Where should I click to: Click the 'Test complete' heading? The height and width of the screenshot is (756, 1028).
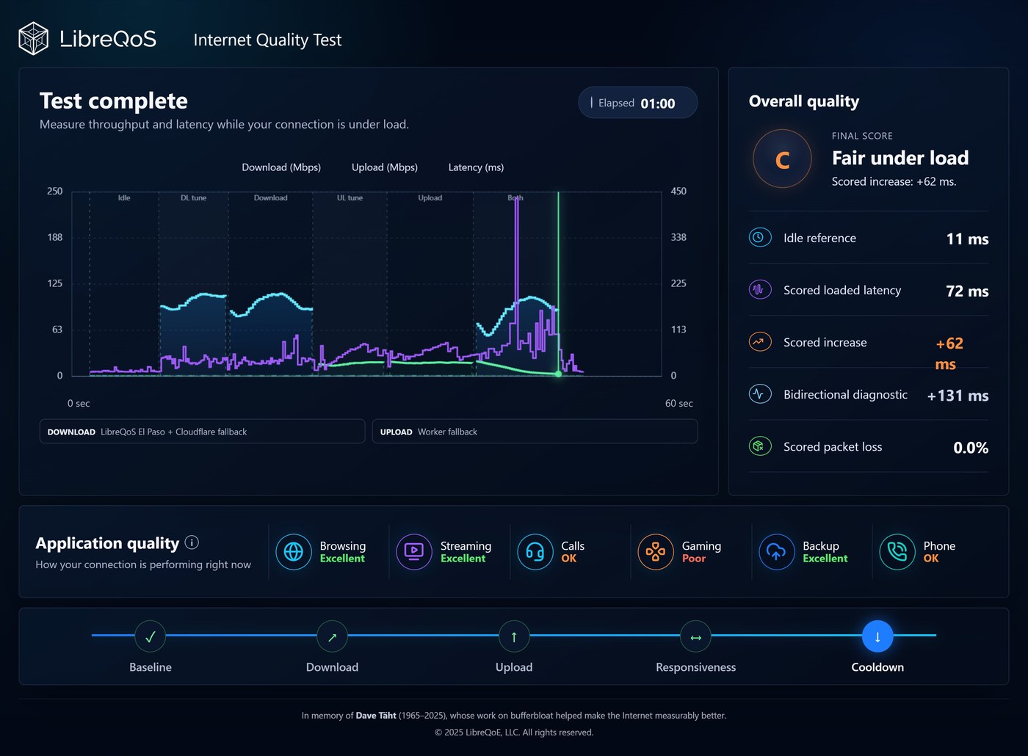114,101
